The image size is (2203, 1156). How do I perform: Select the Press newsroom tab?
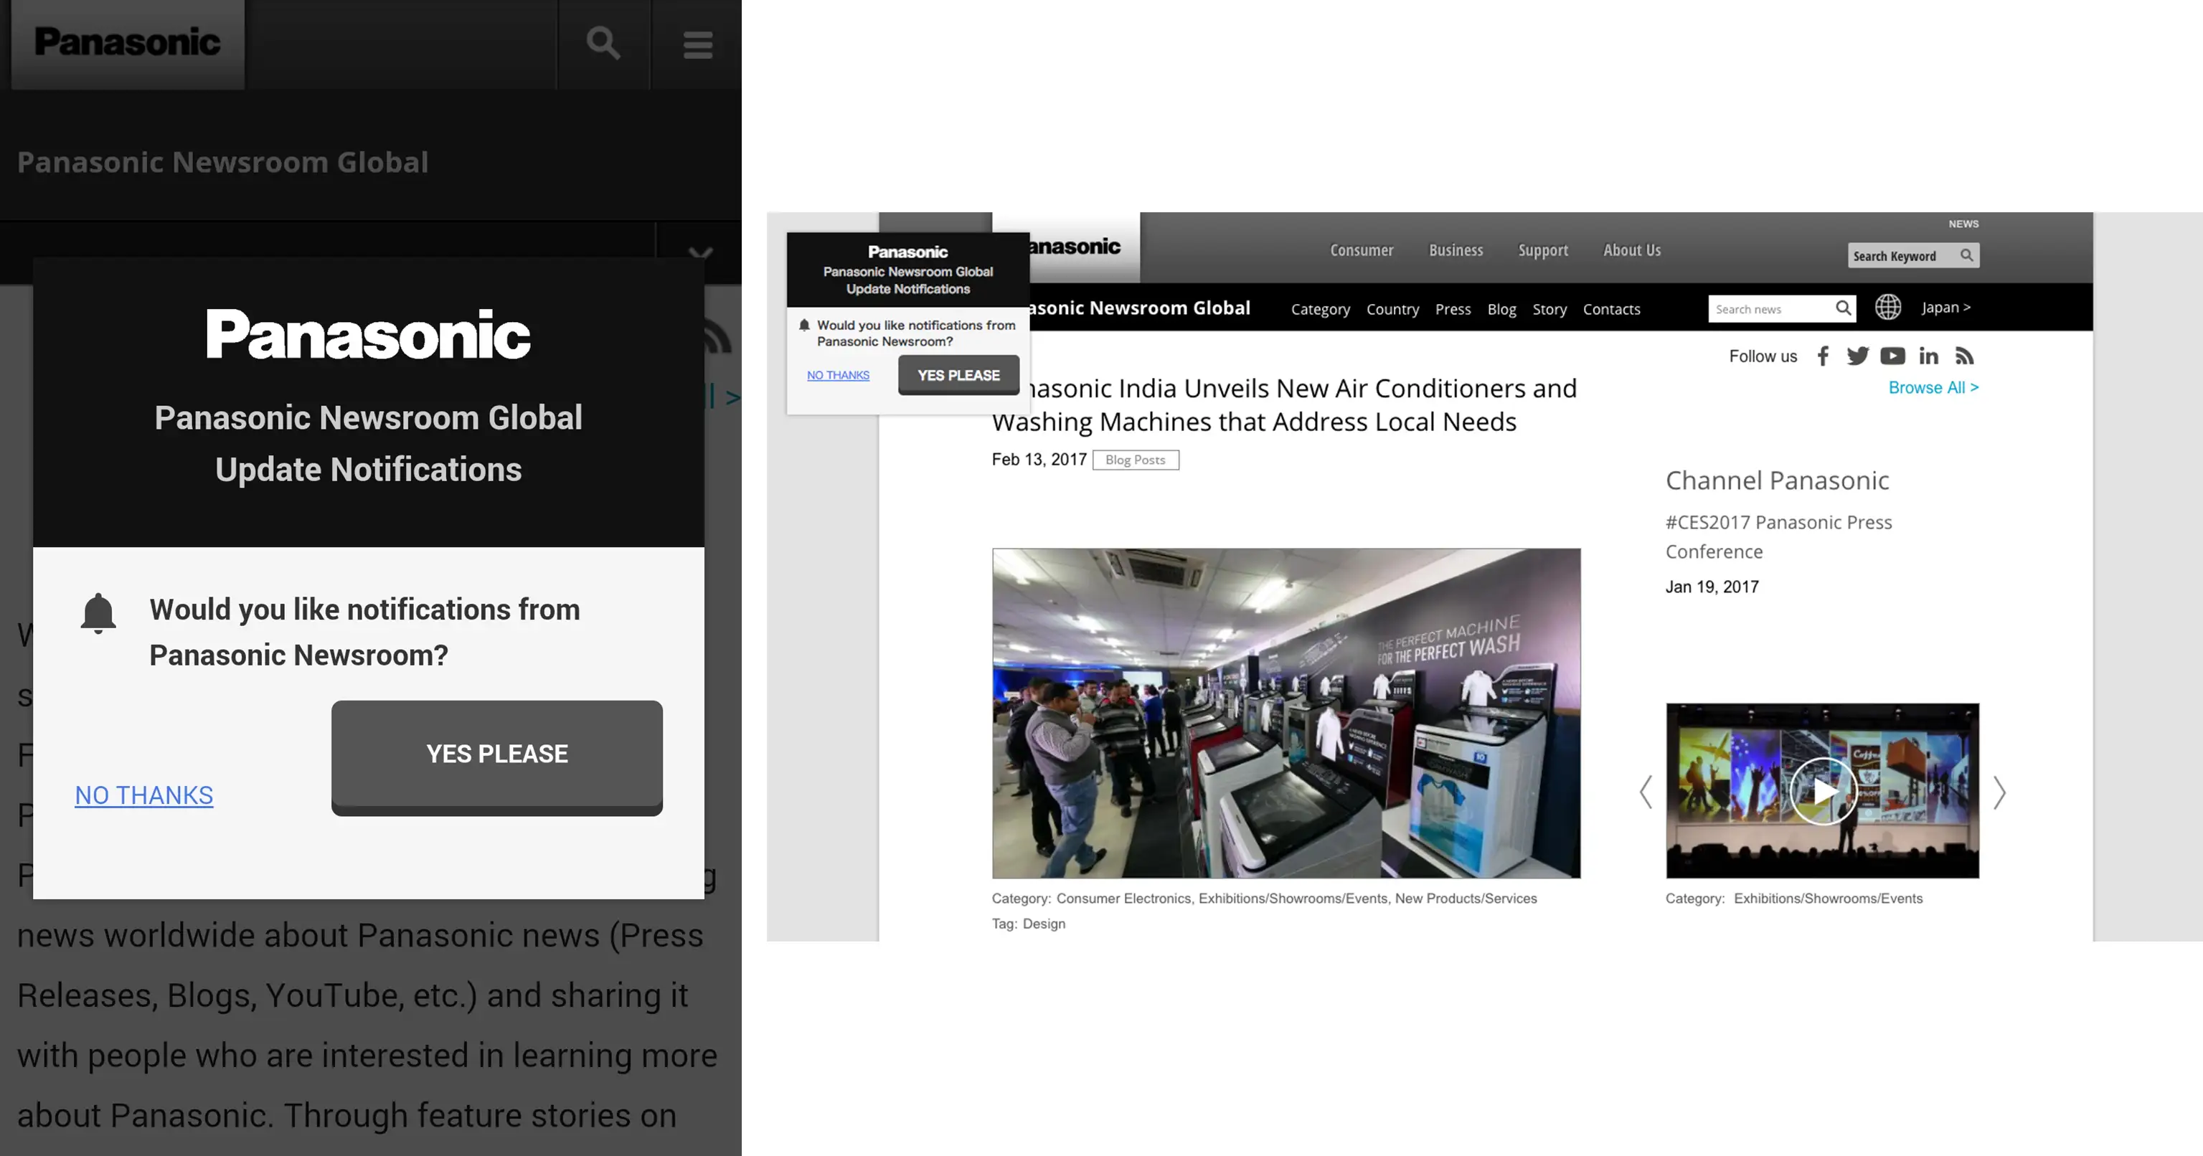1452,308
